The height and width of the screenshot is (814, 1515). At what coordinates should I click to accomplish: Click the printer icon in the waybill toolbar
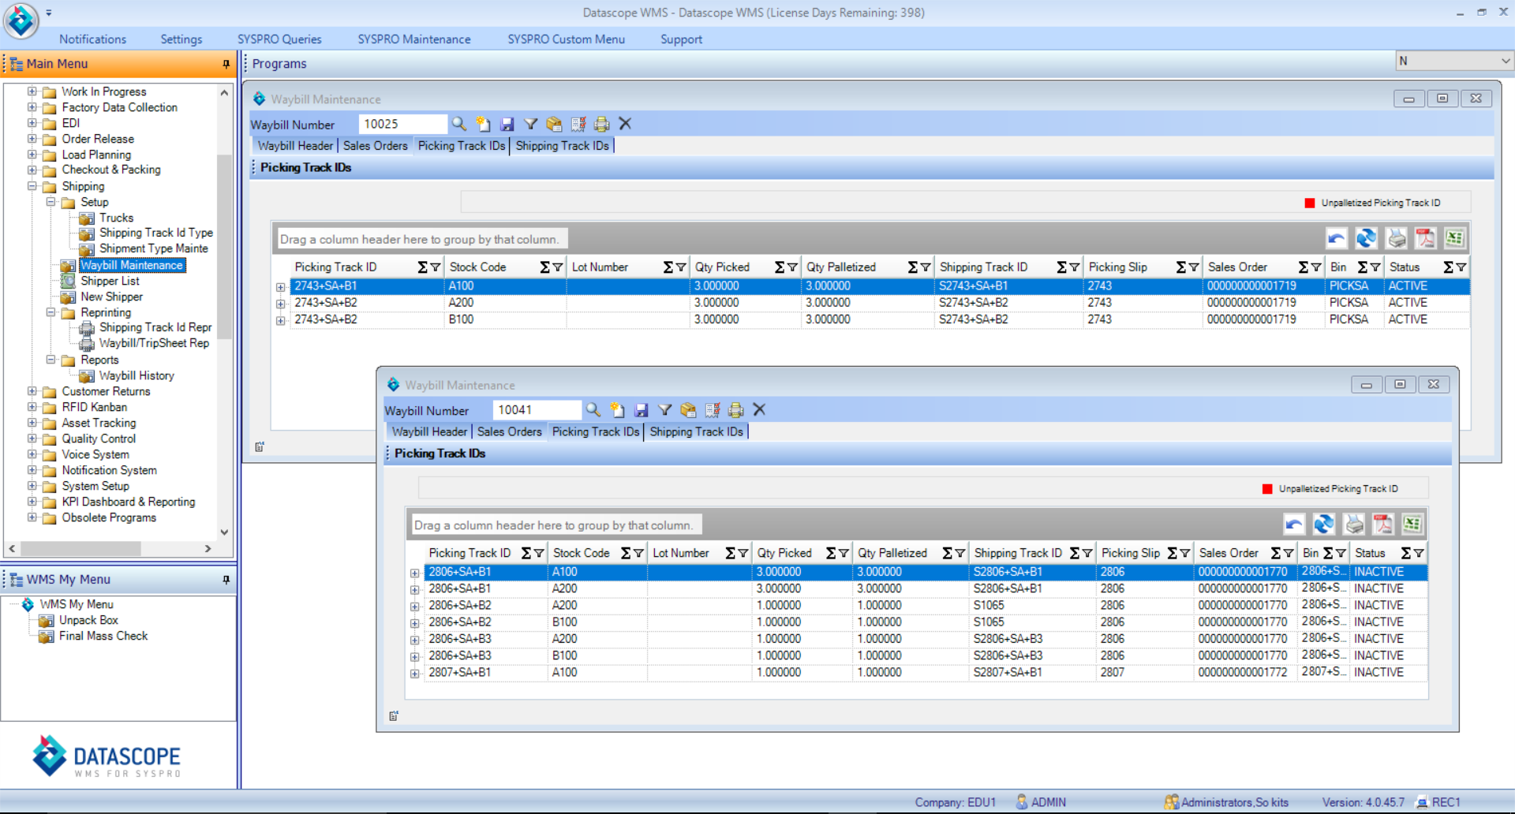coord(600,124)
